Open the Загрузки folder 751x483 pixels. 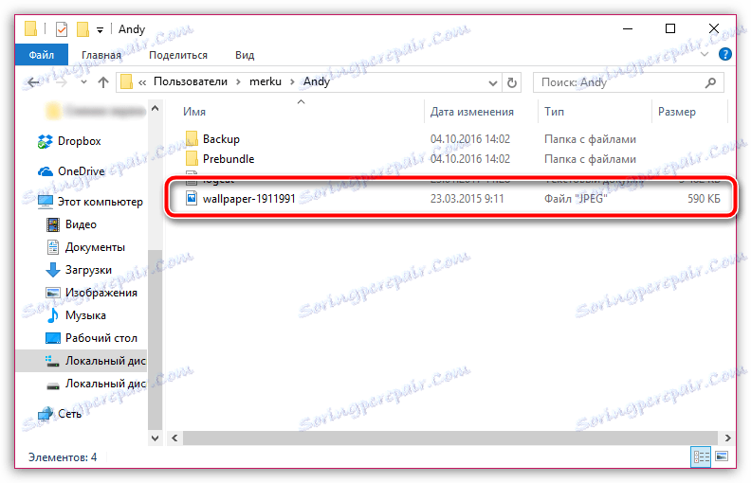88,270
